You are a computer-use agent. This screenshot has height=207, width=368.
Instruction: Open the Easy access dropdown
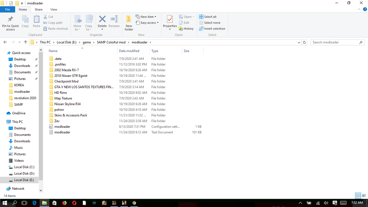(147, 23)
